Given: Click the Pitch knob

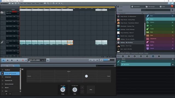Looking at the screenshot, I should (75, 90).
